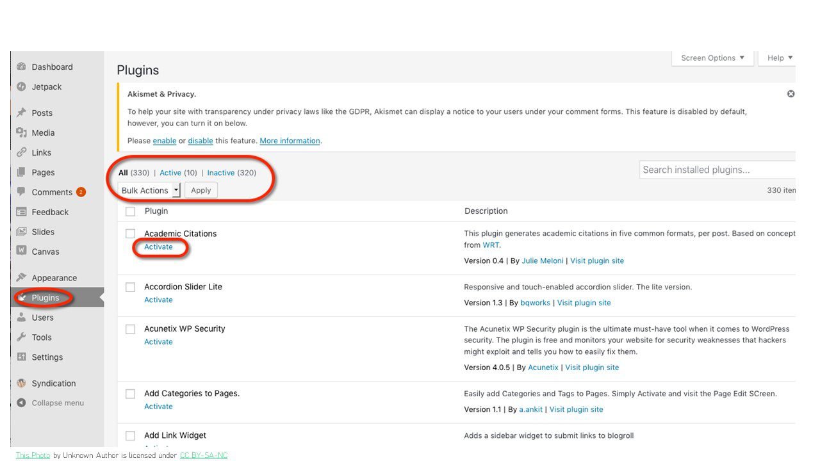Check the Acunetix WP Security checkbox
820x461 pixels.
[x=131, y=329]
